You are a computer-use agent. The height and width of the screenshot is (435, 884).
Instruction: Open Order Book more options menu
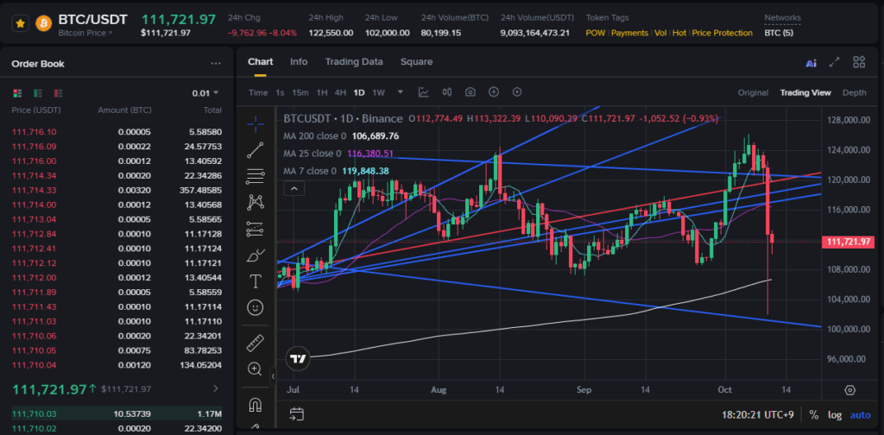pyautogui.click(x=216, y=64)
